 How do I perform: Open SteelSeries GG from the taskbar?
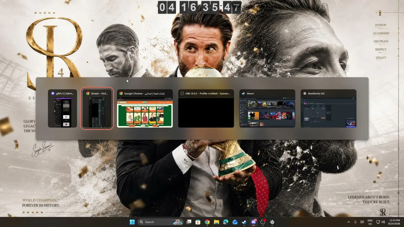pyautogui.click(x=272, y=222)
